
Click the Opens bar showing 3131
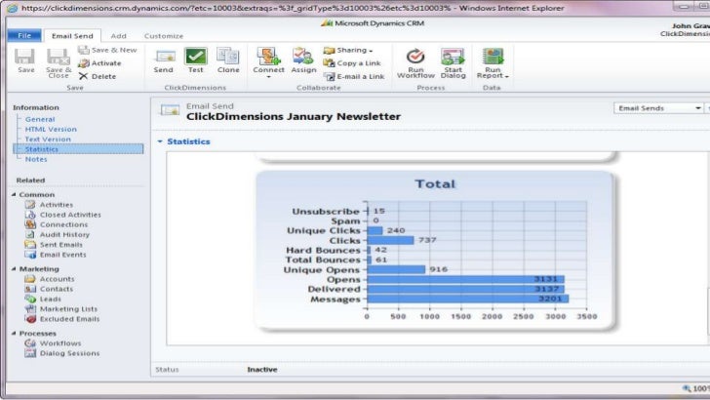465,279
